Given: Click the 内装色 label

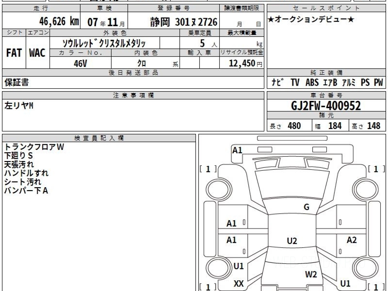Looking at the screenshot, I should click(x=145, y=53).
